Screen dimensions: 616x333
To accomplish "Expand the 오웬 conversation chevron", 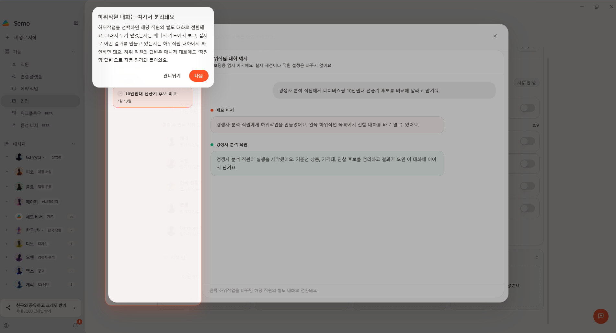I will (x=6, y=257).
